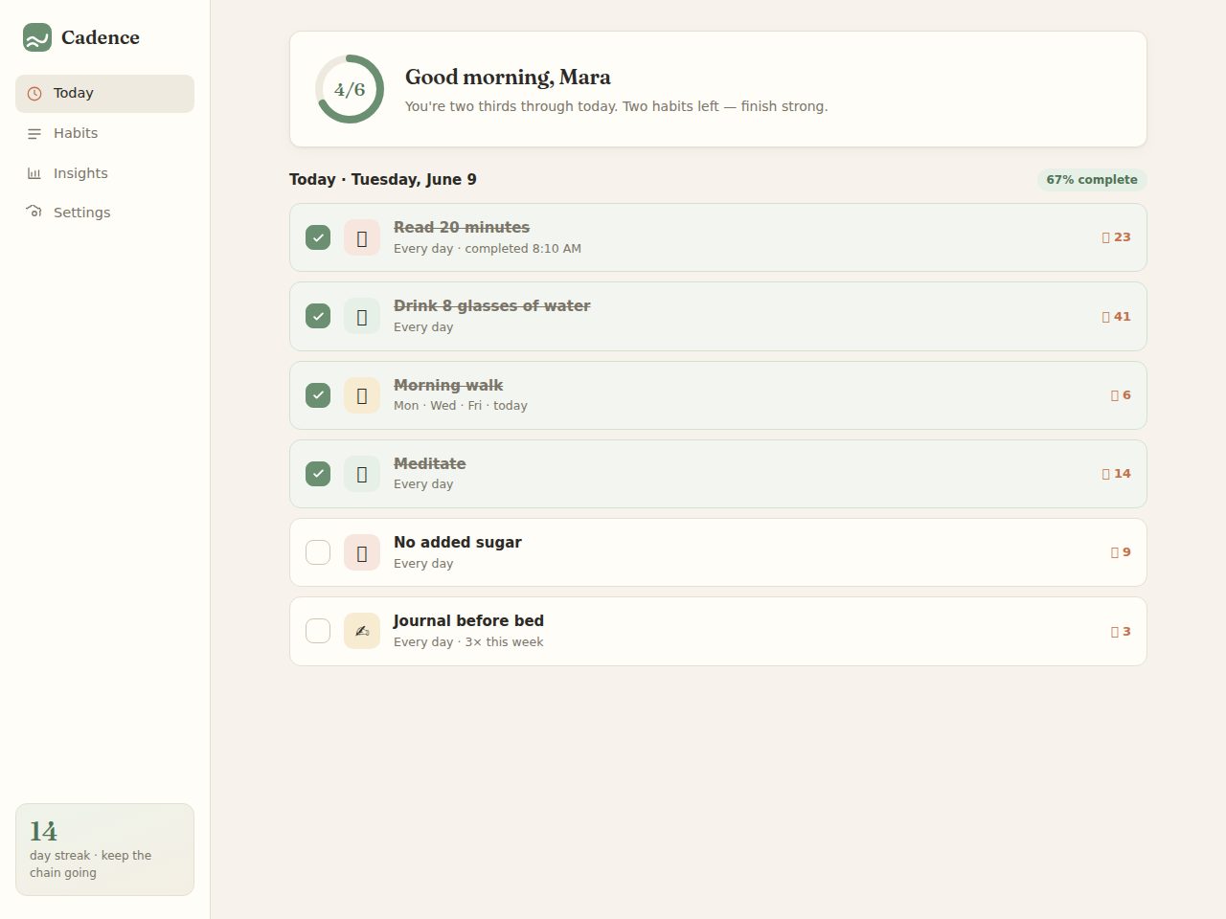
Task: Click the 3 streak badge on Journal
Action: coord(1121,631)
